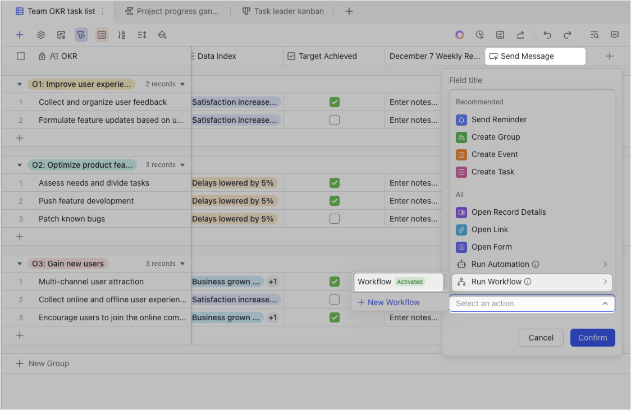This screenshot has width=631, height=410.
Task: Expand the Run Automation submenu arrow
Action: pos(605,264)
